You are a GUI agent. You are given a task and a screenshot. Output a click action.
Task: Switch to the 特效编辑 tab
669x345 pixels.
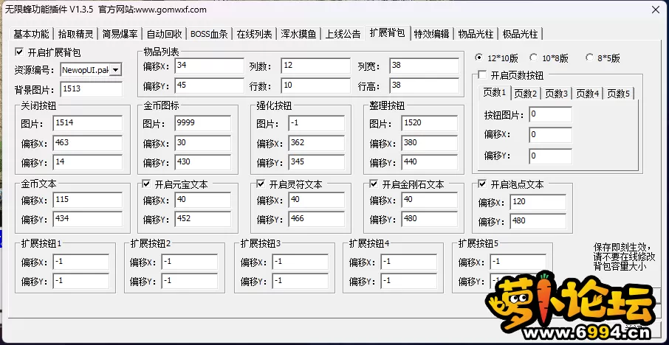coord(432,34)
